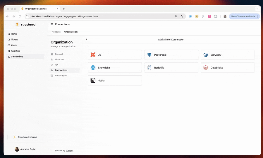Click the browser back arrow
The image size is (263, 158).
[x=7, y=16]
